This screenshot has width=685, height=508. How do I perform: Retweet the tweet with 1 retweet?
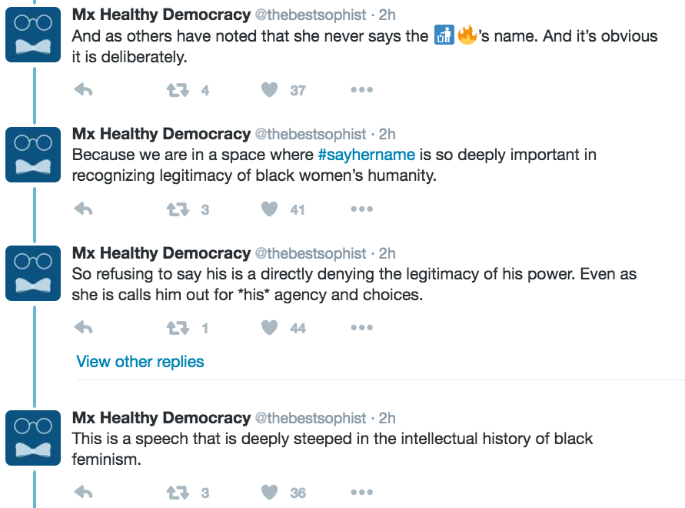(x=178, y=328)
